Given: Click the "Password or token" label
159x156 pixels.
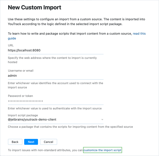Looking at the screenshot, I should pos(20,96).
